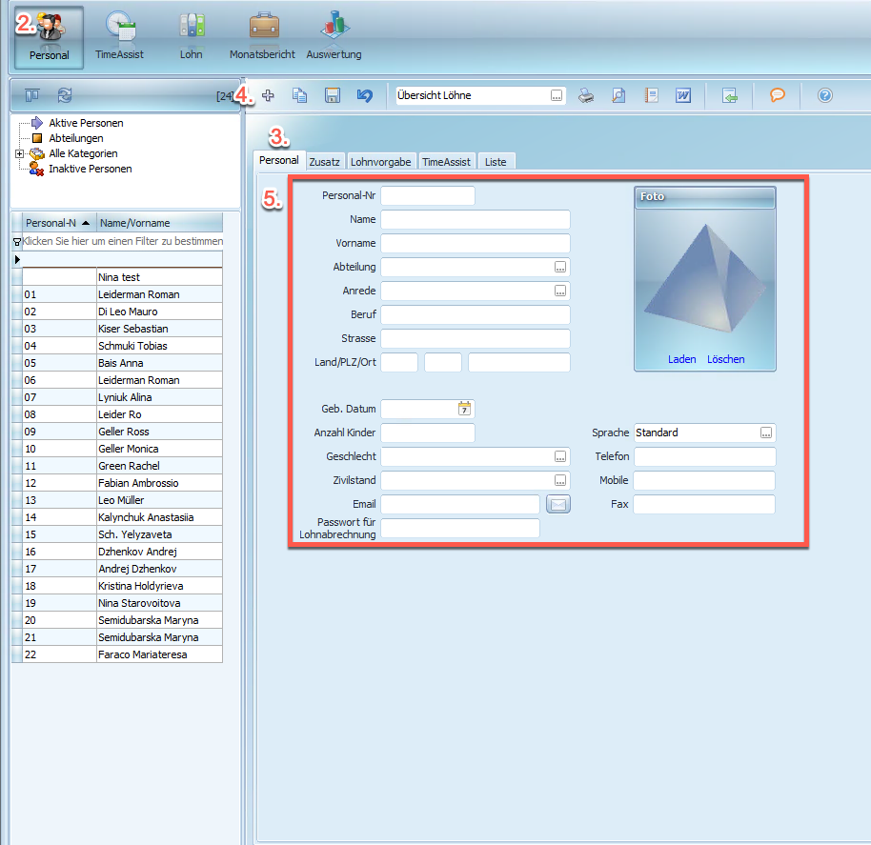Click the filter row to define a filter
The image size is (871, 845).
(122, 241)
